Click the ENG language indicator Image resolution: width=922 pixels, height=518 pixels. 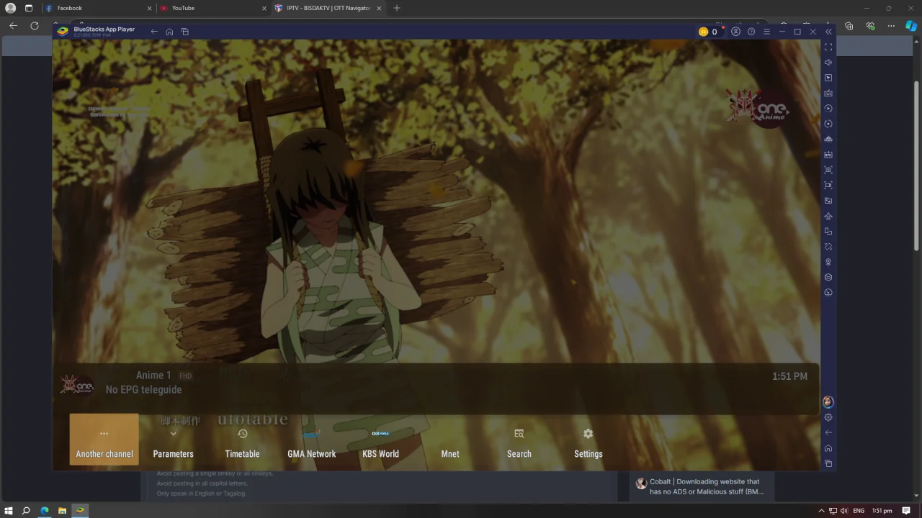pos(859,511)
